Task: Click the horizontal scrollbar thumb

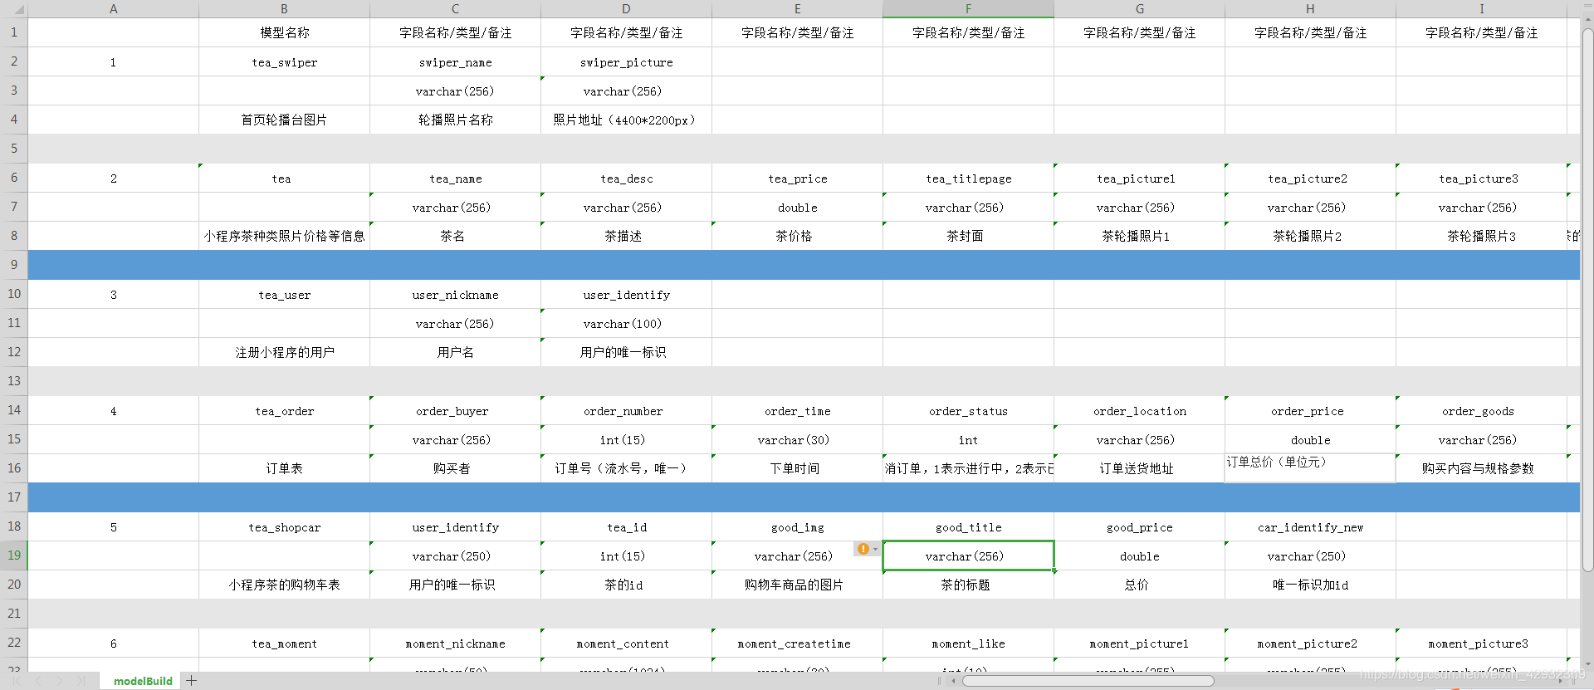Action: click(1088, 681)
